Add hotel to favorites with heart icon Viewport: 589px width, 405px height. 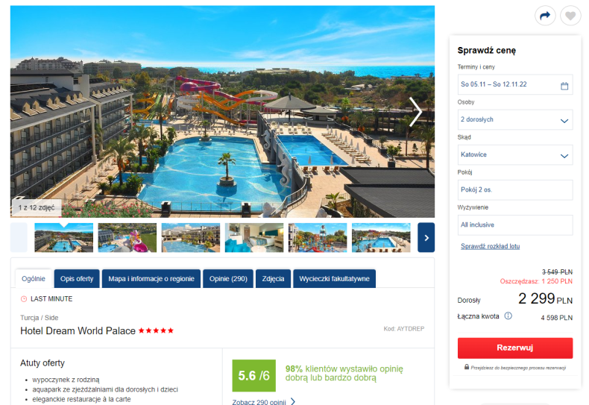pos(570,16)
